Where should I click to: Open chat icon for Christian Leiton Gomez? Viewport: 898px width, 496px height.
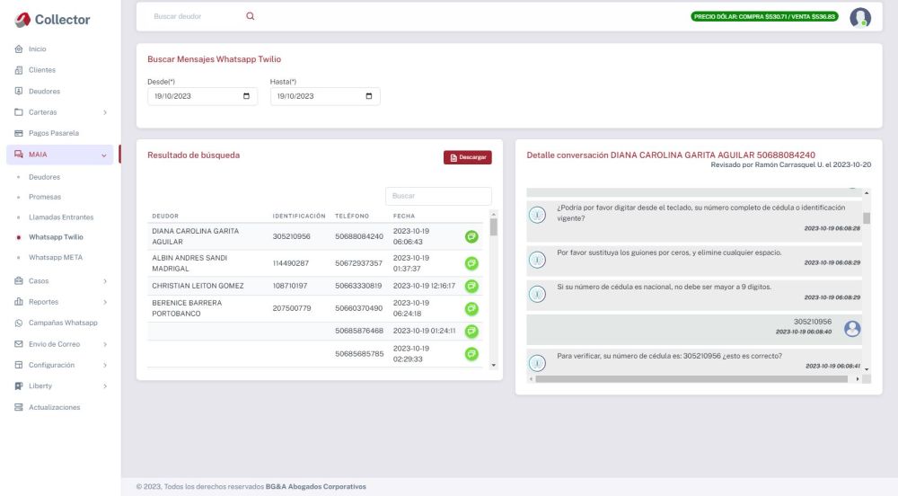tap(471, 286)
